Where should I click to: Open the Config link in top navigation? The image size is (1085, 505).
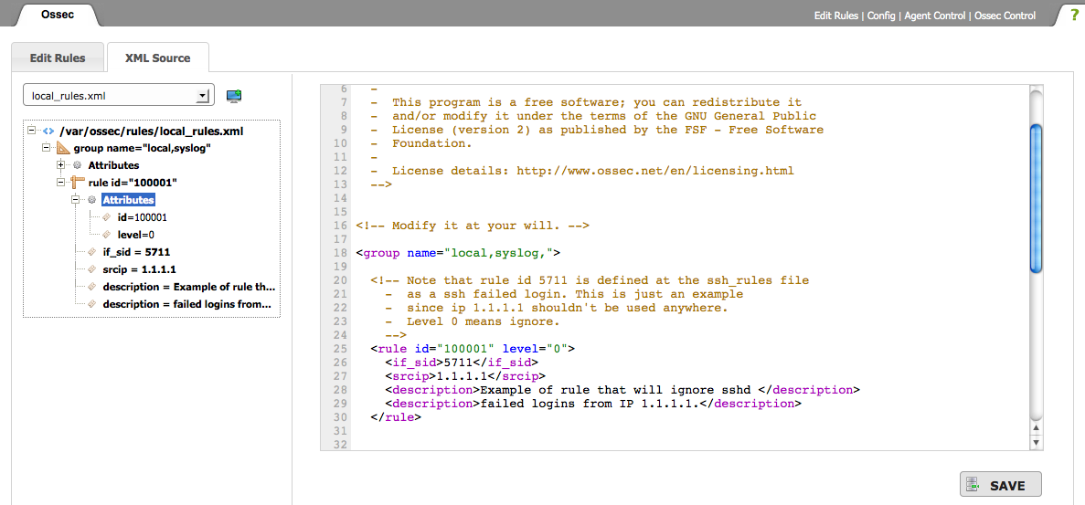tap(881, 16)
